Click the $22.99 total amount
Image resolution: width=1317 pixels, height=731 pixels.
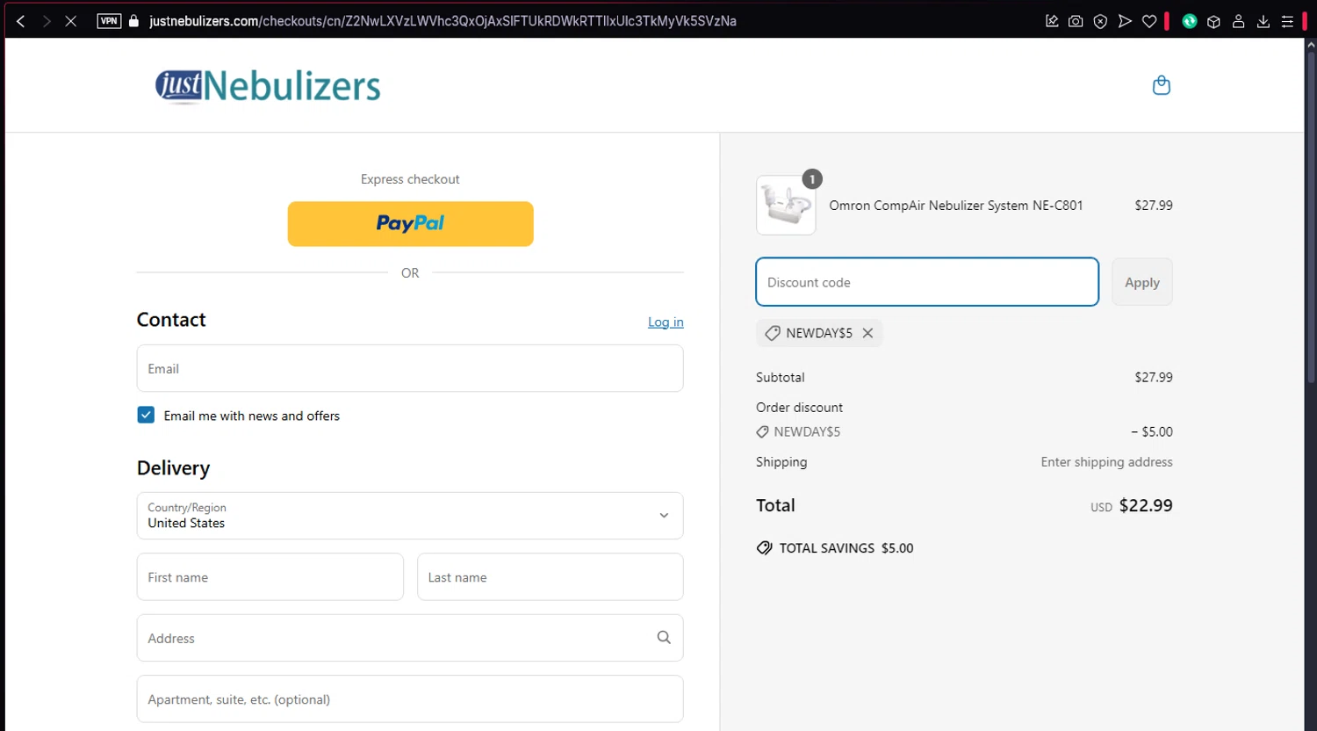pos(1146,505)
